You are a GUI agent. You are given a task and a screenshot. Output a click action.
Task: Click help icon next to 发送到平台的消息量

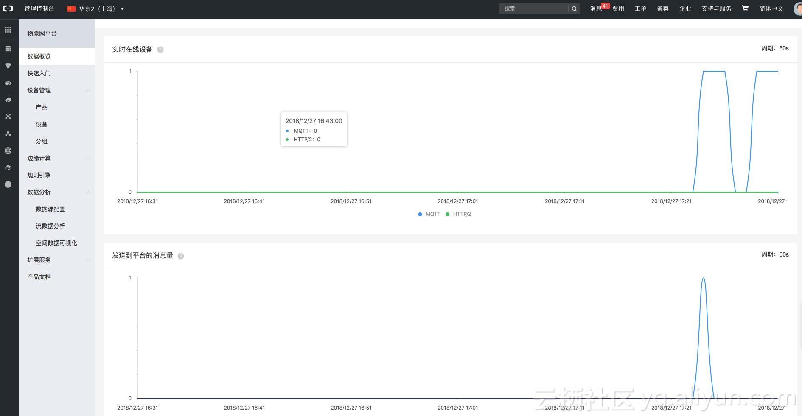pos(181,256)
